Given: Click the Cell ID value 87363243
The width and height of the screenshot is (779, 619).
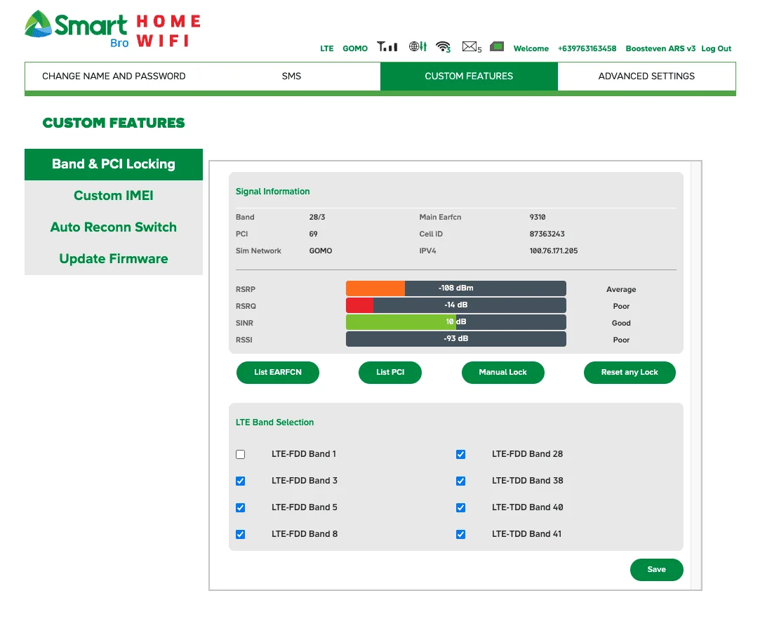Looking at the screenshot, I should (x=547, y=234).
